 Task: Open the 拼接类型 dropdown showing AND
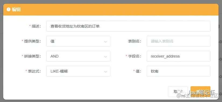tap(78, 56)
